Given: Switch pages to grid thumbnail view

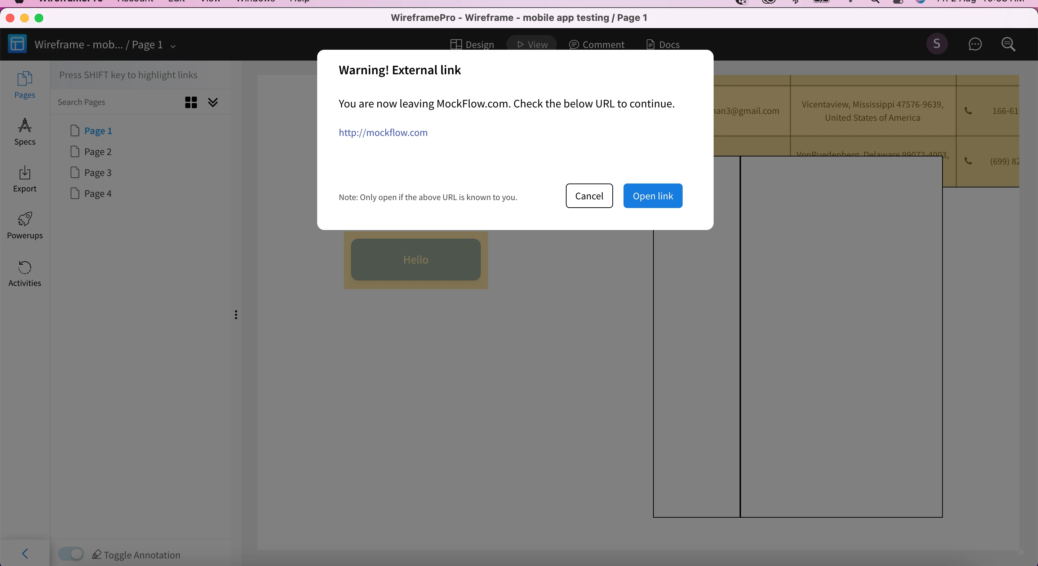Looking at the screenshot, I should click(191, 102).
